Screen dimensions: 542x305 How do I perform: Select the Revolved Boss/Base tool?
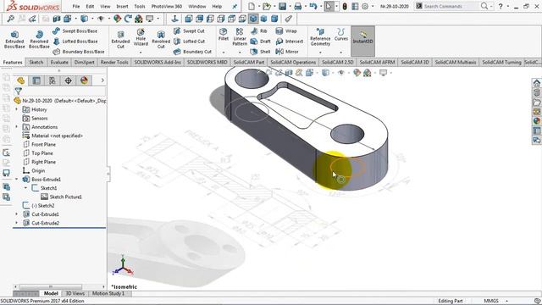point(39,40)
